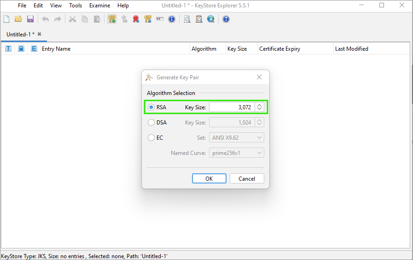
Task: Click the RSA Key Size spinner arrows
Action: [x=260, y=107]
